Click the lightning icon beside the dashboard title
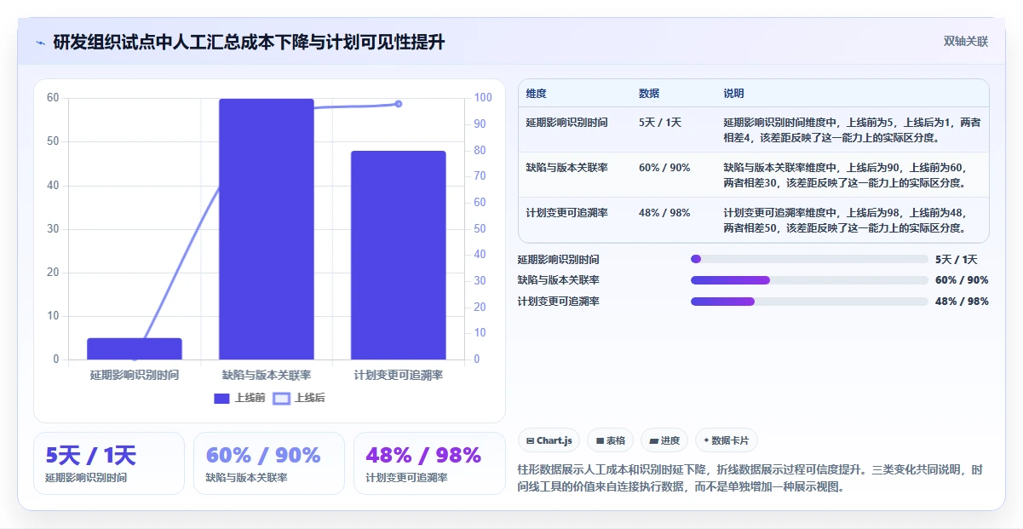 (40, 43)
